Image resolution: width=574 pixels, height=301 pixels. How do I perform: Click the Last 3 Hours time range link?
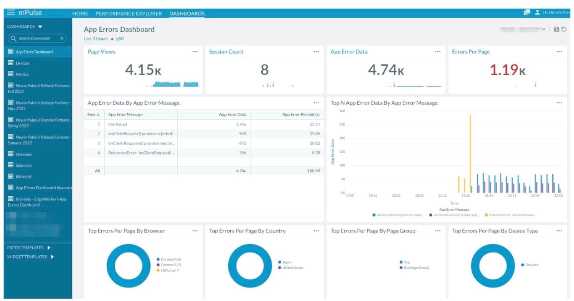click(x=96, y=39)
